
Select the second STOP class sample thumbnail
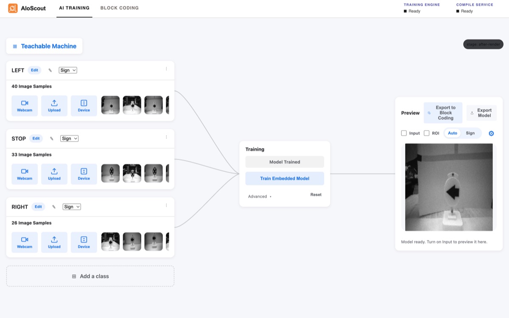pos(132,173)
